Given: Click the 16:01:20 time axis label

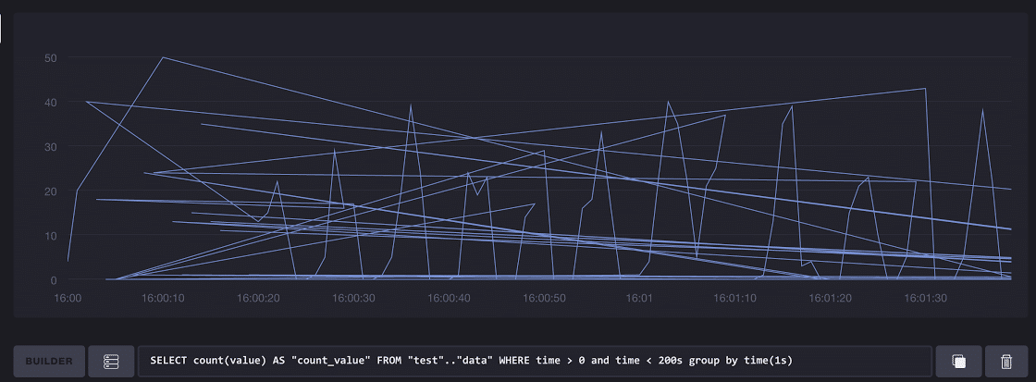Looking at the screenshot, I should point(830,299).
